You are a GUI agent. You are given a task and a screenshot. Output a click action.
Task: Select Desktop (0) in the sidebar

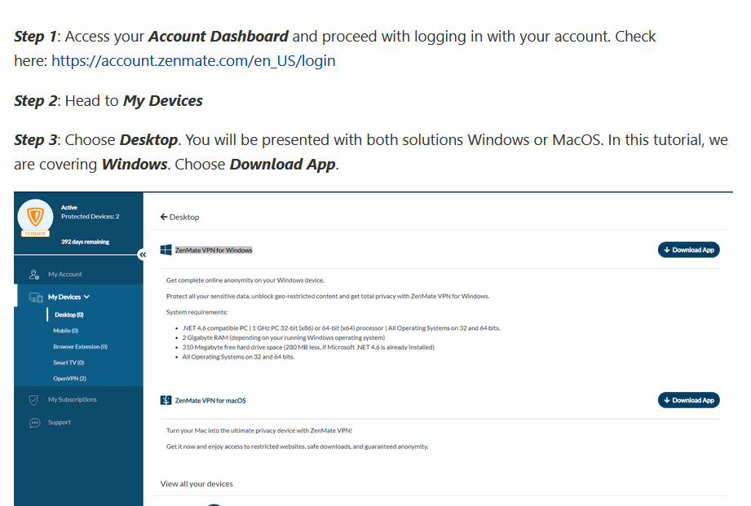(x=68, y=315)
